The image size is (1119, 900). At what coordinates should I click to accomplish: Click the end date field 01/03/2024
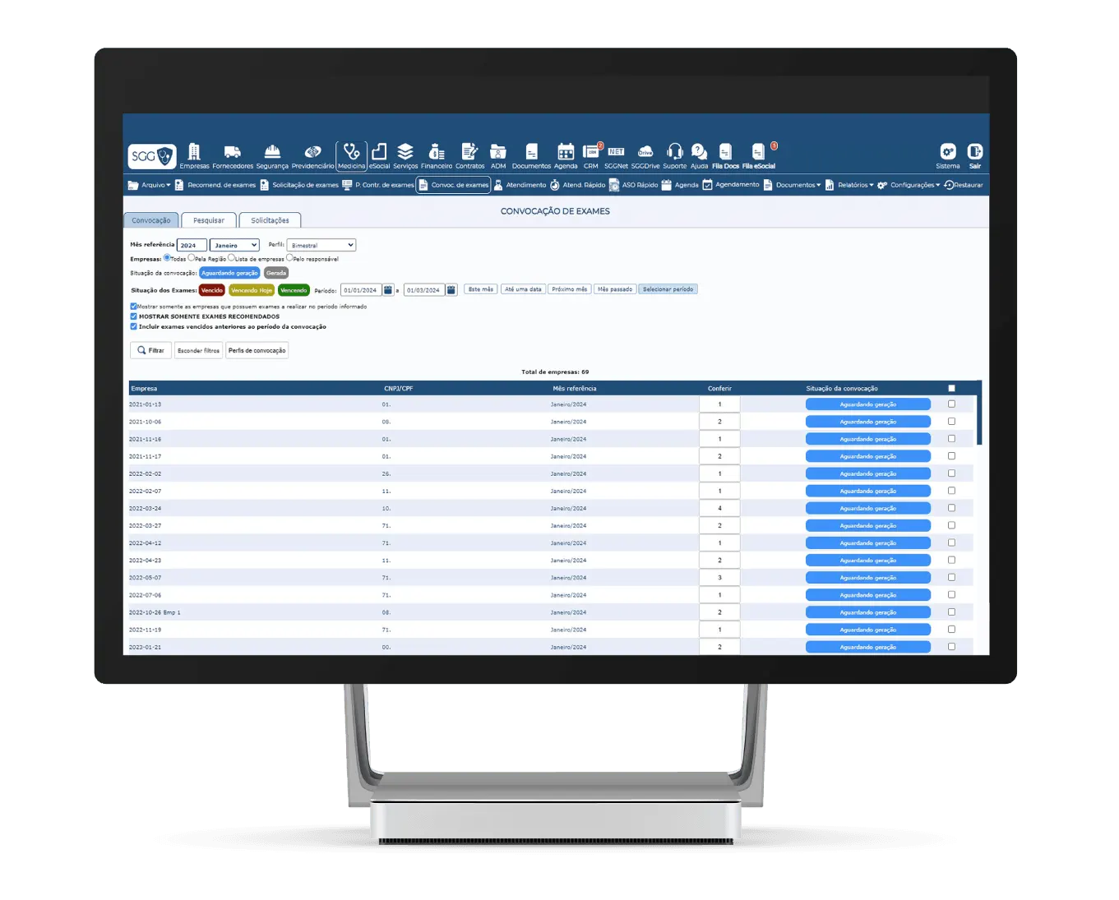[423, 289]
